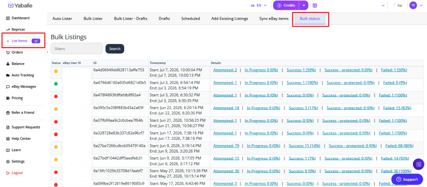This screenshot has height=187, width=427.
Task: Click the Success: 11 (14%) link
Action: 304,146
